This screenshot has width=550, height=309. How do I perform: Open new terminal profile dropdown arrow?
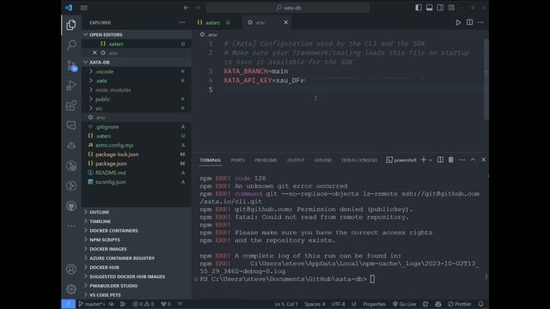[x=431, y=161]
